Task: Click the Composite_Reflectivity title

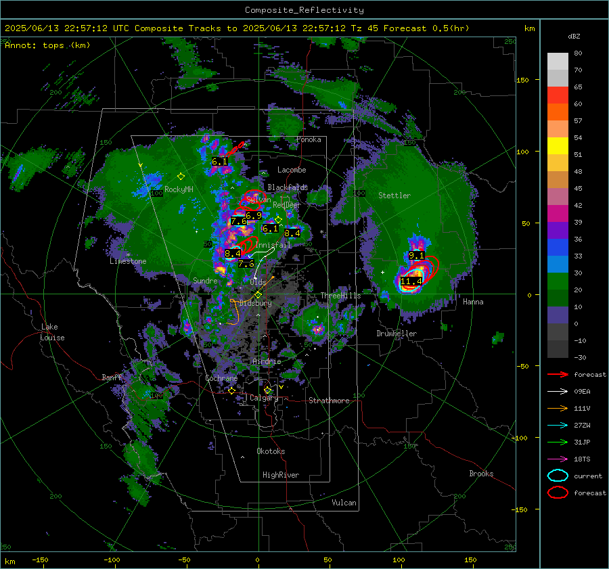Action: [x=304, y=10]
